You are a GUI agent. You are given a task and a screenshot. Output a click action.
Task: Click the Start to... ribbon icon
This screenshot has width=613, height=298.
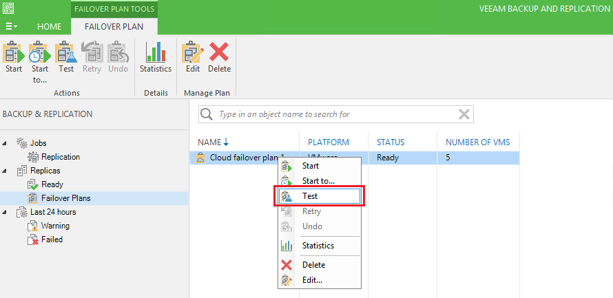pos(40,52)
